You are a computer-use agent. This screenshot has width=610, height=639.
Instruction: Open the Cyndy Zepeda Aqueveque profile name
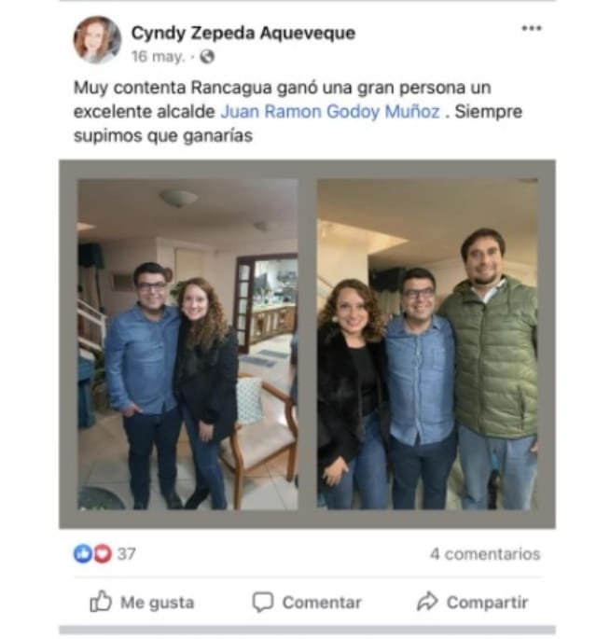pyautogui.click(x=243, y=33)
